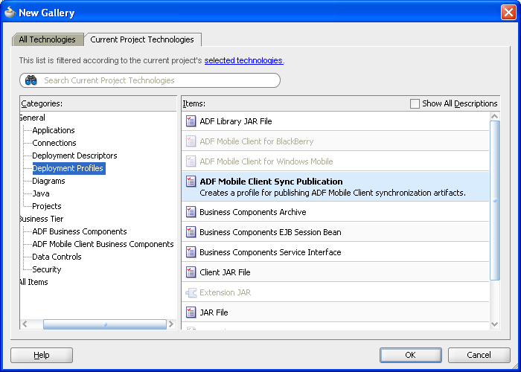Select Connections category

pyautogui.click(x=54, y=143)
